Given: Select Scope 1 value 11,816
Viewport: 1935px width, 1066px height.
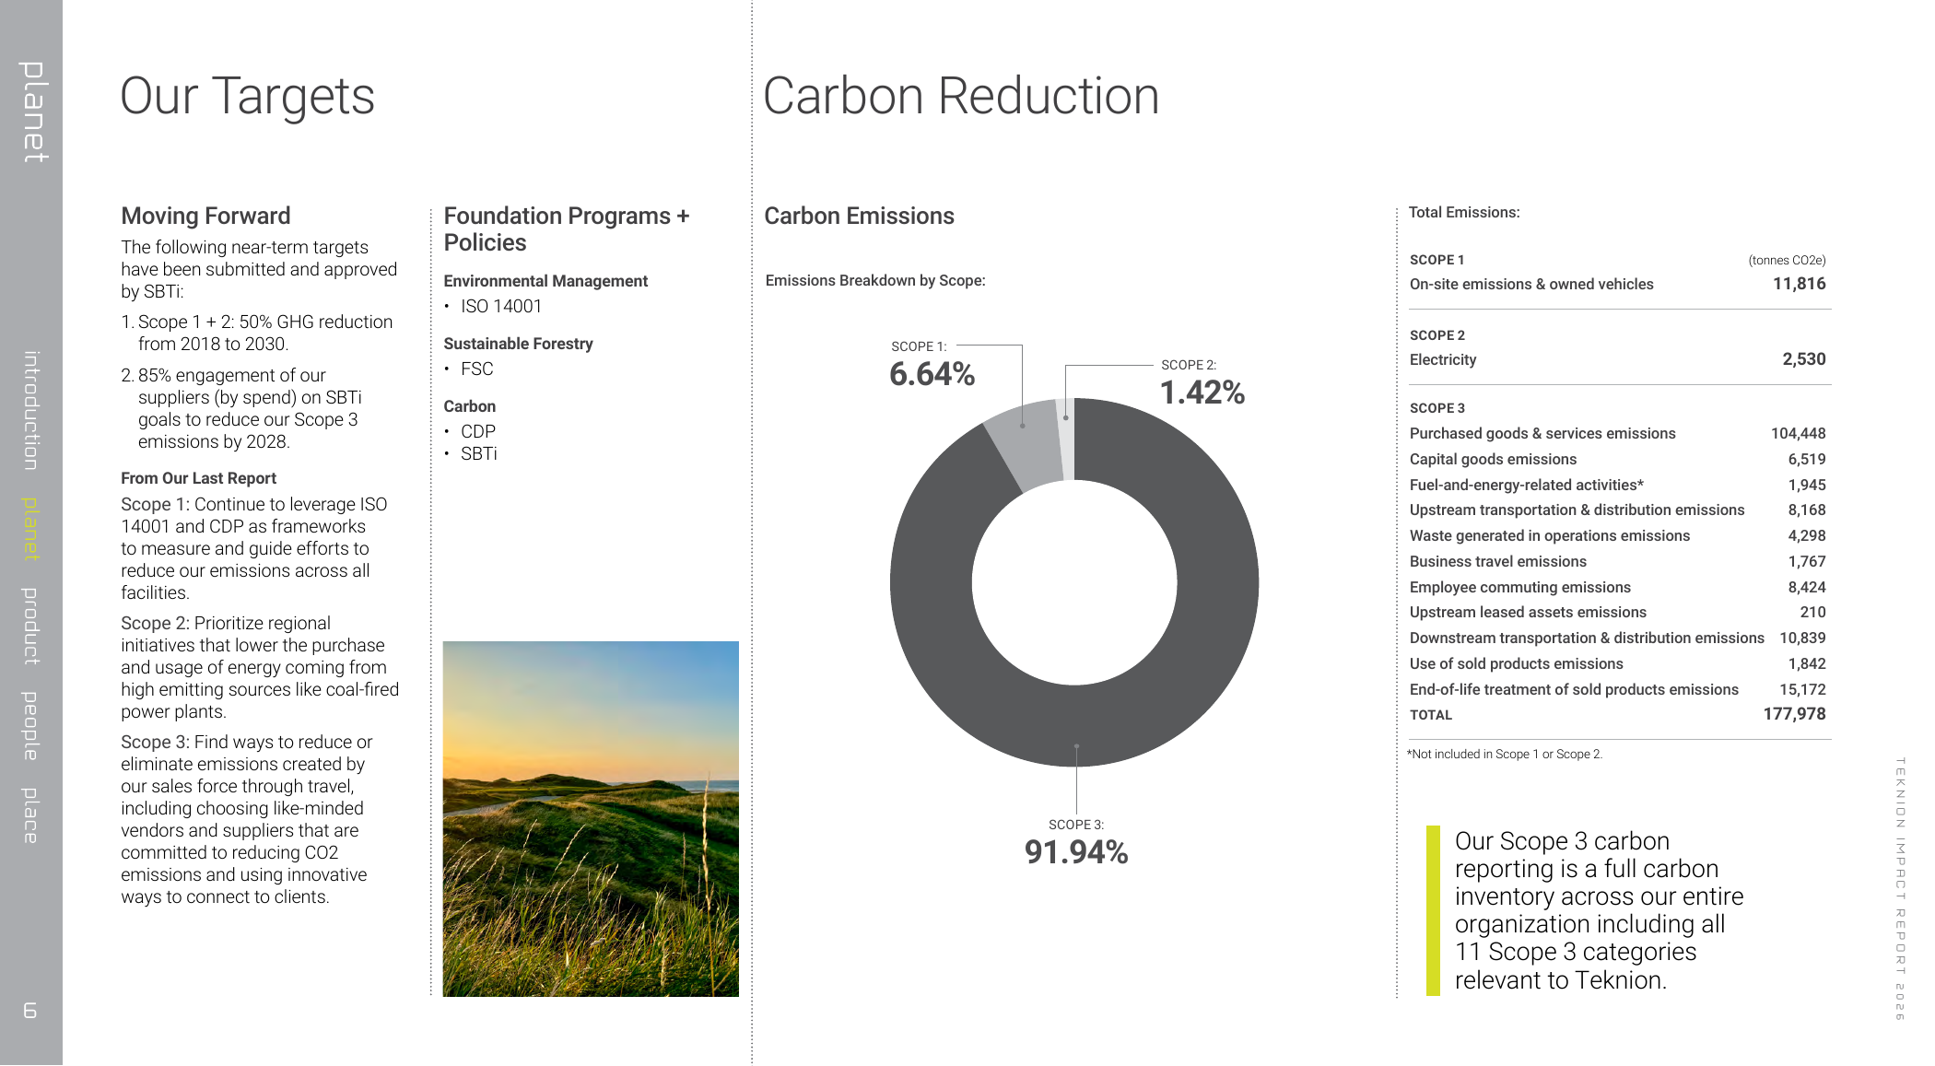Looking at the screenshot, I should click(x=1799, y=284).
